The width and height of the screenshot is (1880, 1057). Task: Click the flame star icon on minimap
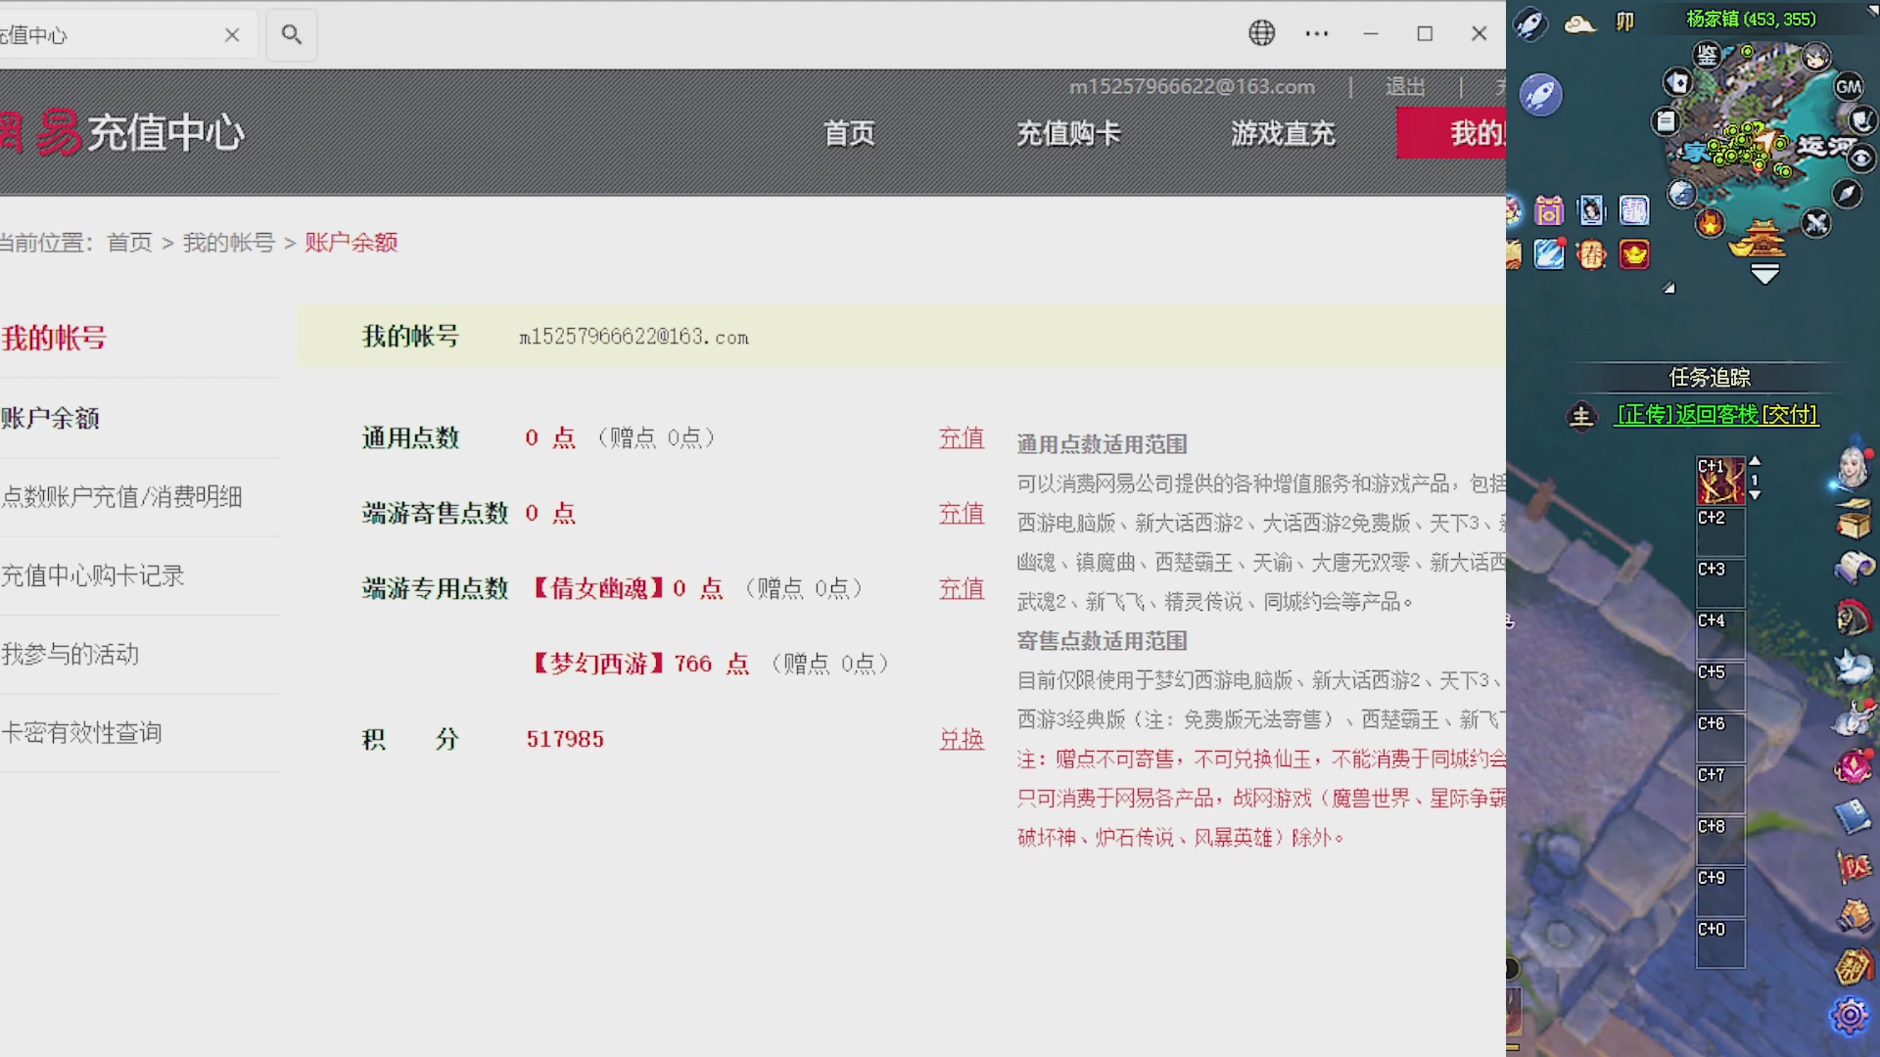pyautogui.click(x=1710, y=224)
